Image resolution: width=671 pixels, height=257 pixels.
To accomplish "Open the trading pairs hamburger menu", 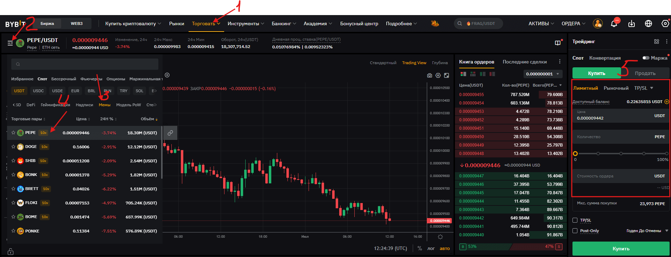I will 10,43.
